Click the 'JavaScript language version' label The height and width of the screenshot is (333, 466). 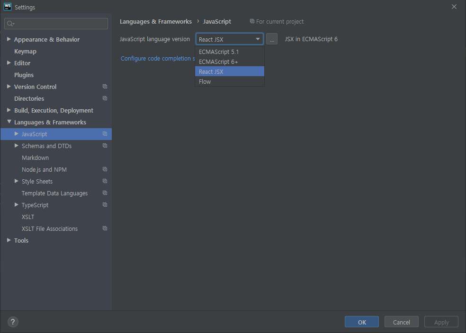pyautogui.click(x=154, y=39)
